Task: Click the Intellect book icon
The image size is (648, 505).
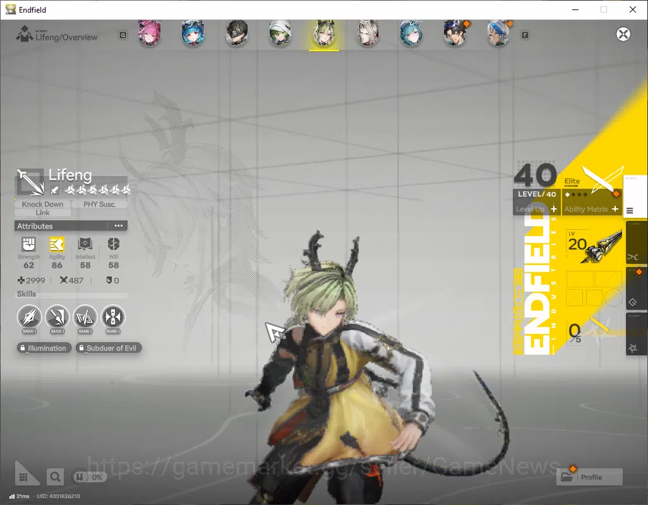Action: click(x=85, y=244)
